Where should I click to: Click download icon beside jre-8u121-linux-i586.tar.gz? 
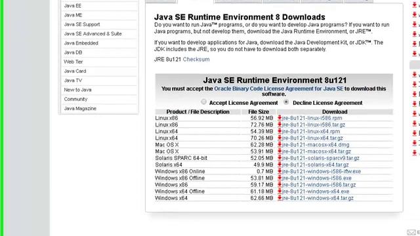pyautogui.click(x=280, y=125)
